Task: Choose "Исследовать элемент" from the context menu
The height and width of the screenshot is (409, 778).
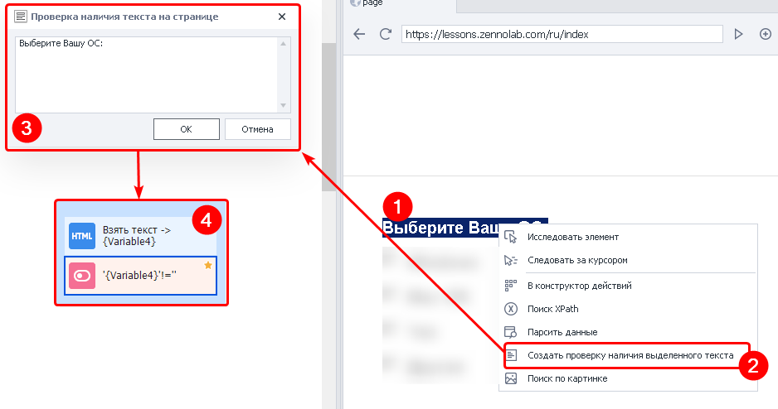Action: 572,237
